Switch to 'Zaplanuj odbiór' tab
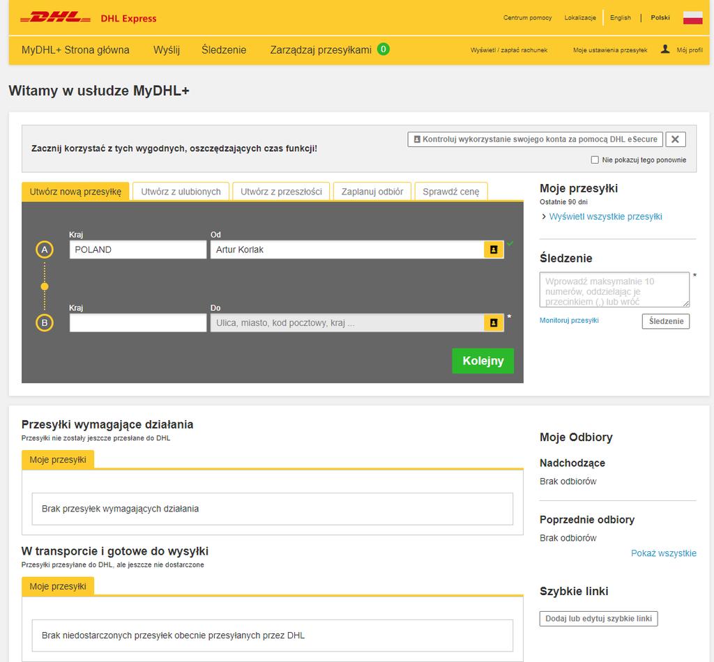Image resolution: width=714 pixels, height=662 pixels. point(372,192)
